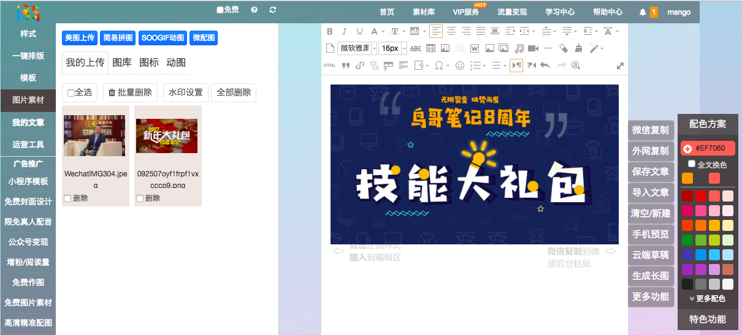742x335 pixels.
Task: Pick the black color swatch
Action: coord(687,284)
